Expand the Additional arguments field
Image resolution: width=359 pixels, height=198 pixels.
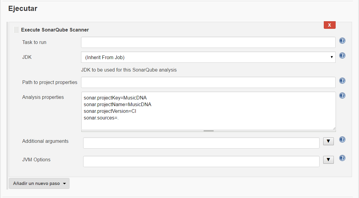click(x=328, y=141)
